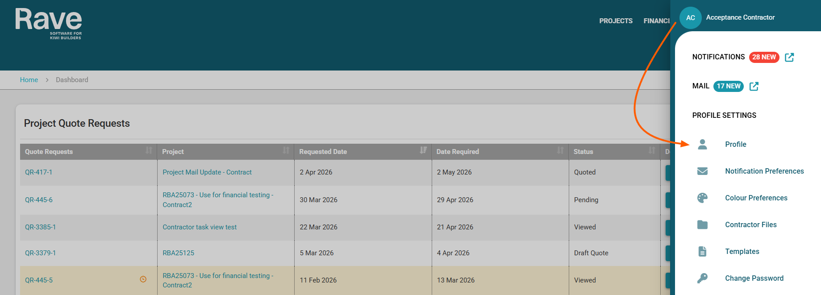Click the Profile person icon

[702, 144]
